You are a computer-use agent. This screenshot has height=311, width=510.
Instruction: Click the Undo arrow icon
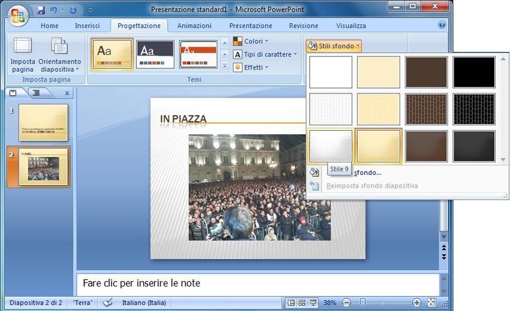click(x=54, y=10)
